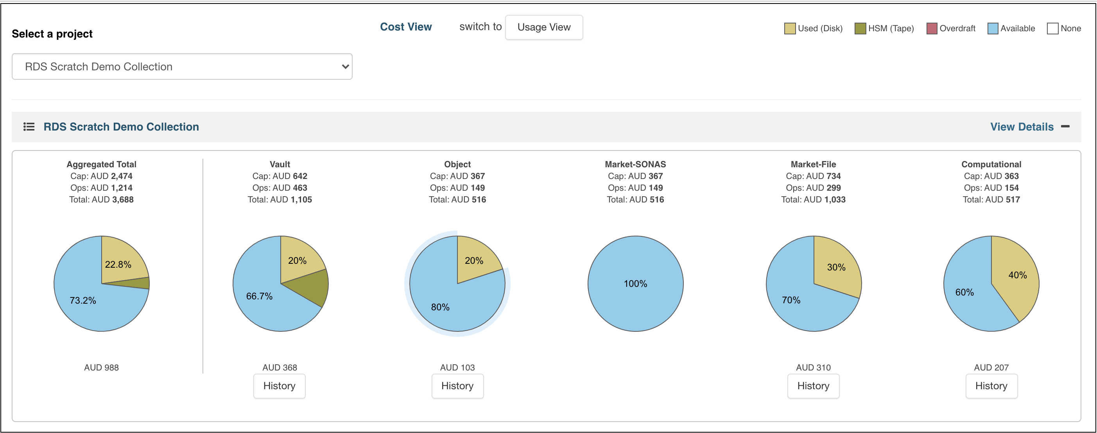
Task: Click 'AUD 103' below Object pie
Action: point(457,367)
